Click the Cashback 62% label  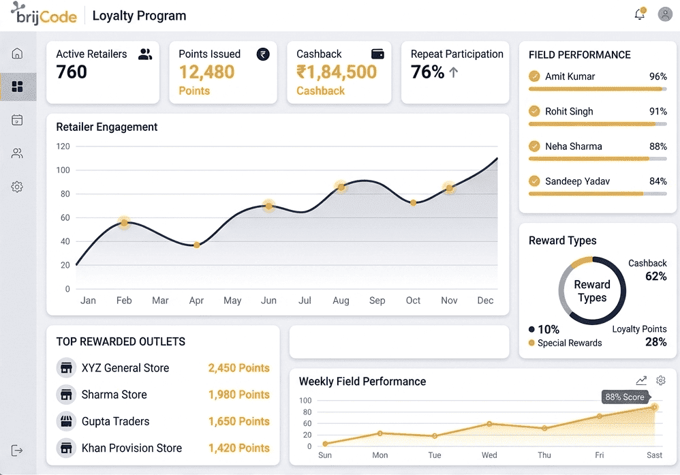tap(647, 270)
